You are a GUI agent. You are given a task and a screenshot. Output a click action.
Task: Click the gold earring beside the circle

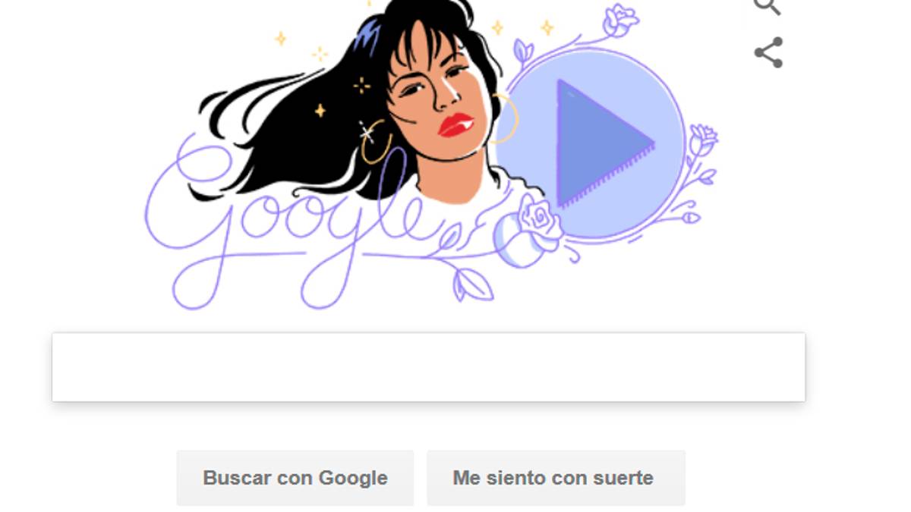(504, 119)
